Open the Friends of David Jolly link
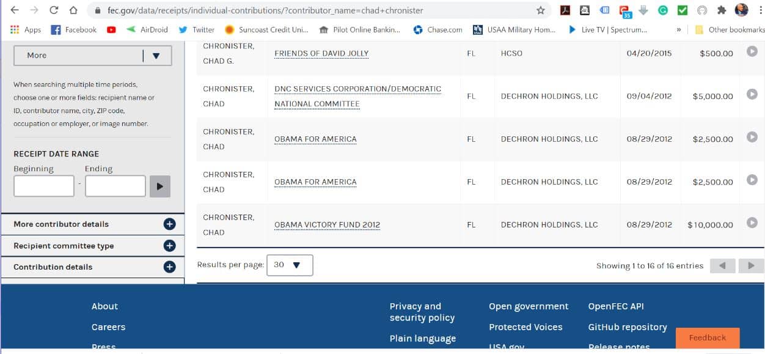 coord(321,53)
